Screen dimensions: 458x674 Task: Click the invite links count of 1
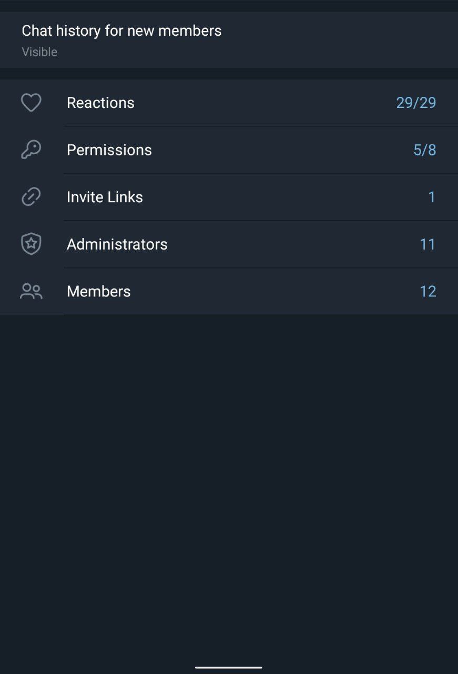432,197
